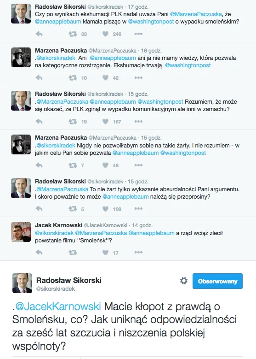256x359 pixels.
Task: Like Jacek Karnowski's tweet with 17 likes
Action: [x=105, y=253]
